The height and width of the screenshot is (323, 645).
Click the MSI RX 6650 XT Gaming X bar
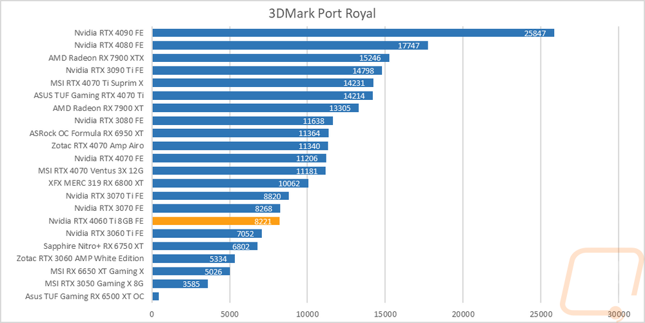pos(192,271)
